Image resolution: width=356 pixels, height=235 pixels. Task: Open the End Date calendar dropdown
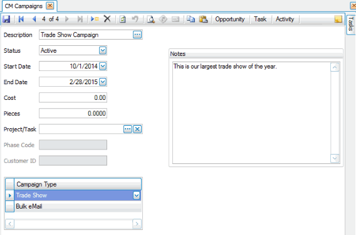point(103,82)
